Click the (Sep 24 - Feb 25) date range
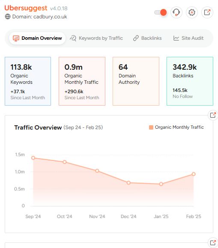 point(83,127)
